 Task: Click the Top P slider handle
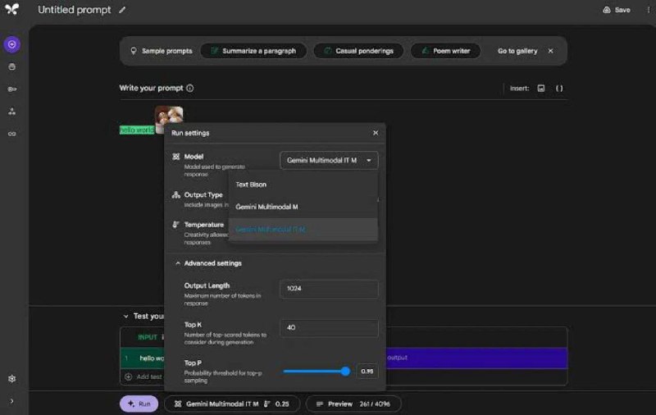[345, 371]
